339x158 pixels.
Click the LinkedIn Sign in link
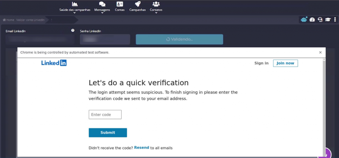262,63
